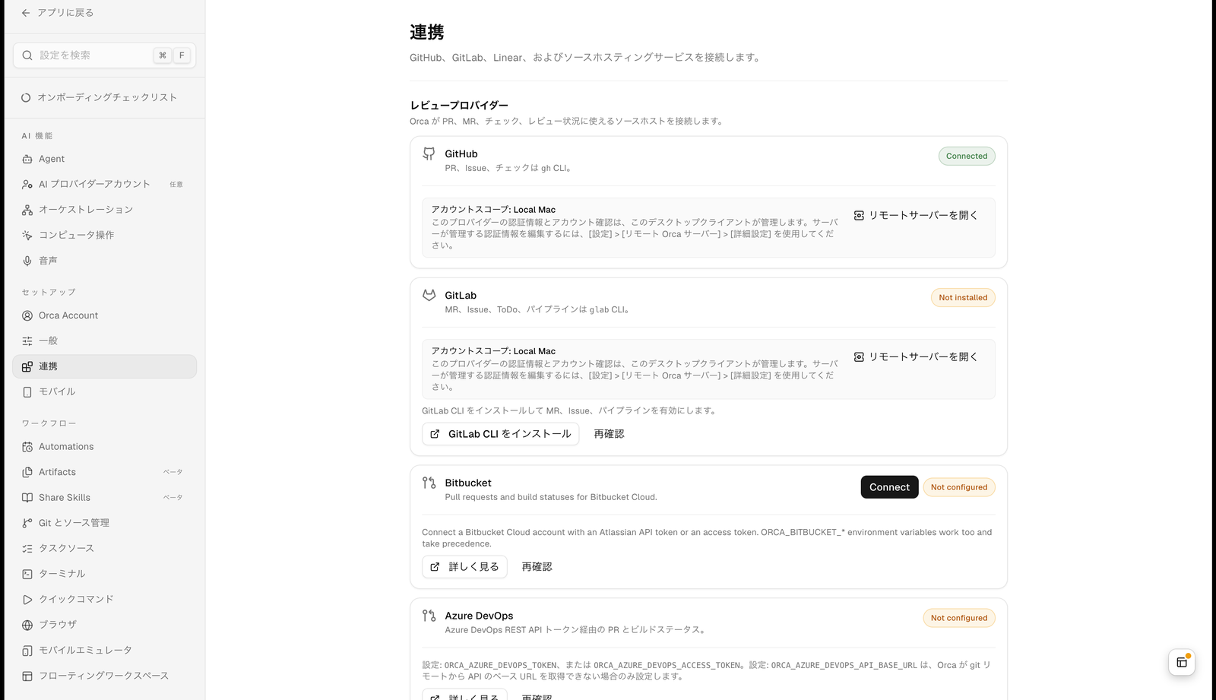Click the ブラウザ globe icon
The image size is (1216, 700).
(27, 625)
